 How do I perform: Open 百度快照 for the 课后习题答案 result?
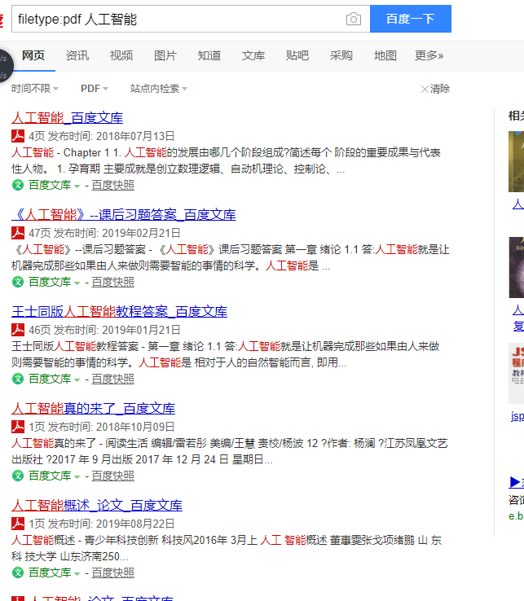112,283
